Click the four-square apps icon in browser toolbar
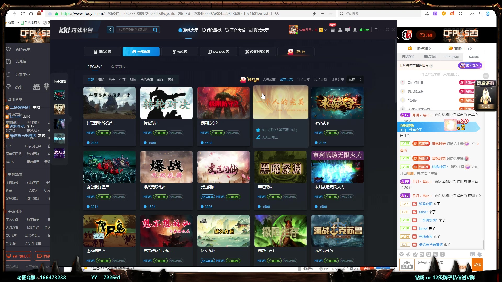Image resolution: width=502 pixels, height=282 pixels. (x=460, y=14)
